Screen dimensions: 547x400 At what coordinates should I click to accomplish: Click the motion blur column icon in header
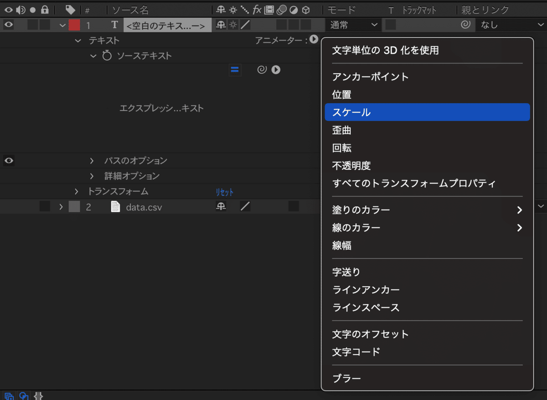pos(282,10)
